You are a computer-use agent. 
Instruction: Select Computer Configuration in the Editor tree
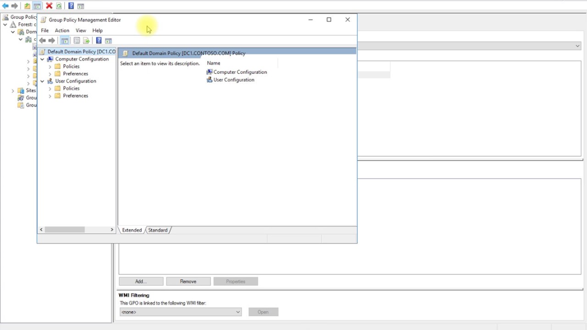pyautogui.click(x=82, y=59)
